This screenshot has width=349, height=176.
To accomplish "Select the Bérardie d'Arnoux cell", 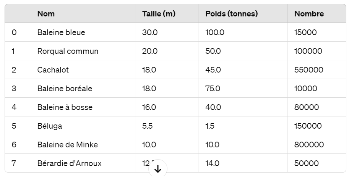I will click(70, 163).
